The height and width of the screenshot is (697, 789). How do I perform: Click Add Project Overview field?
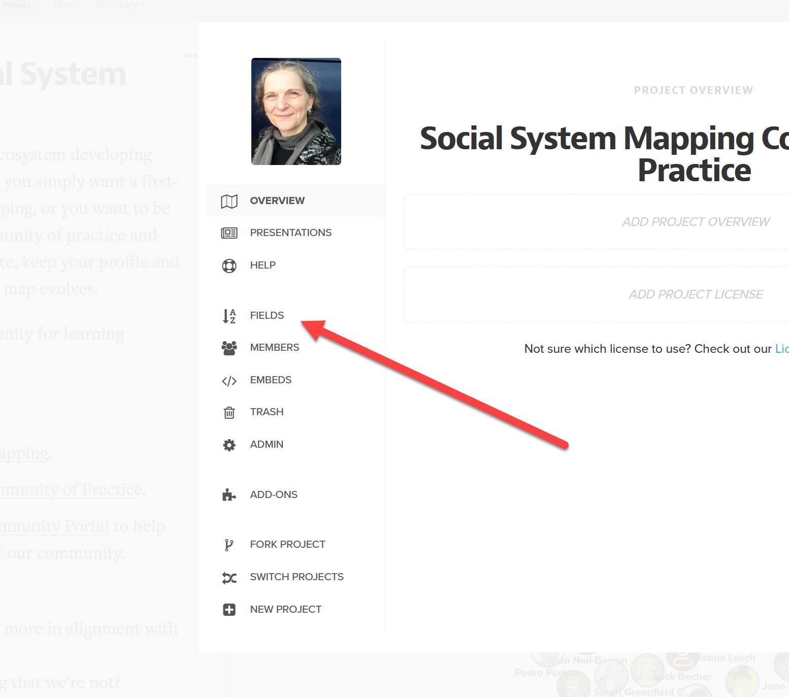pos(597,222)
